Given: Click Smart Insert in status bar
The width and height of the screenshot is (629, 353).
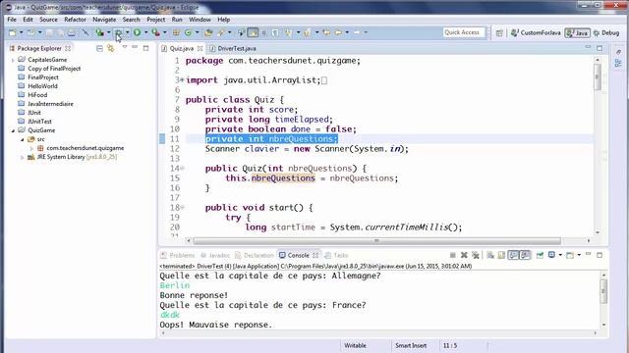Looking at the screenshot, I should click(x=411, y=345).
